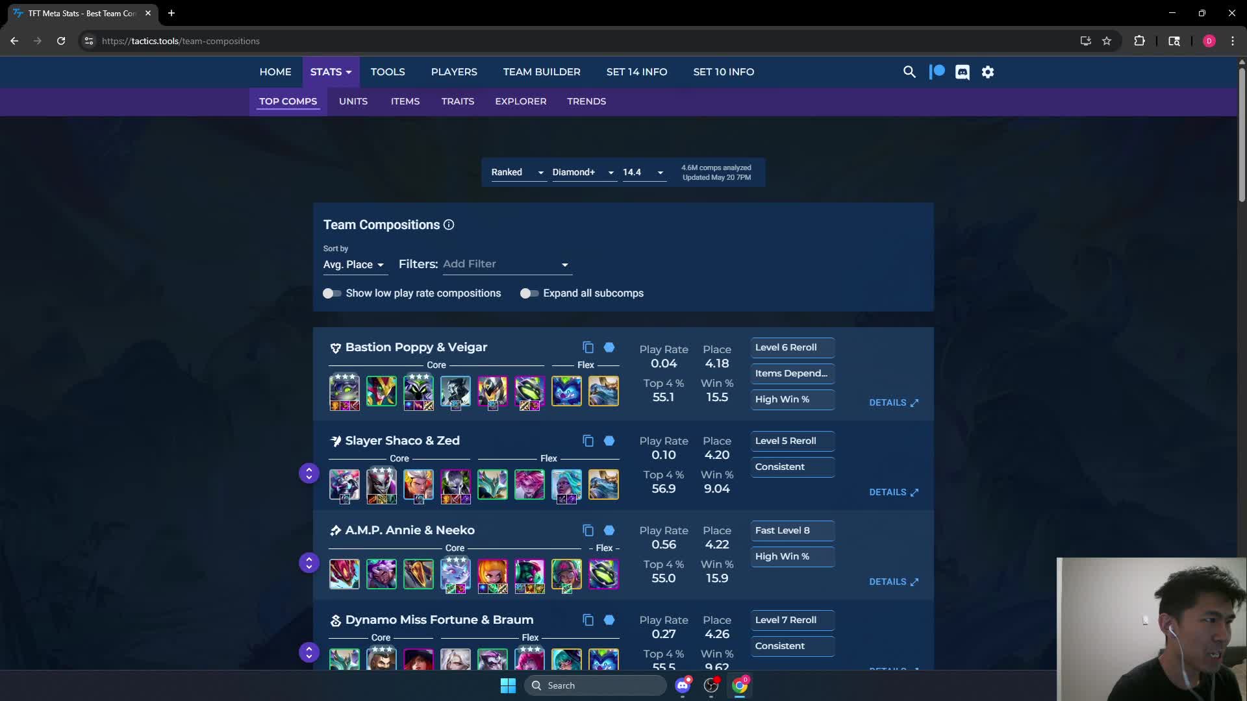Image resolution: width=1247 pixels, height=701 pixels.
Task: Open Windows Start button
Action: (x=508, y=685)
